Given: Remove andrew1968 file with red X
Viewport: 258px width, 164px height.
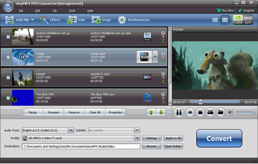Looking at the screenshot, I should pyautogui.click(x=163, y=37).
